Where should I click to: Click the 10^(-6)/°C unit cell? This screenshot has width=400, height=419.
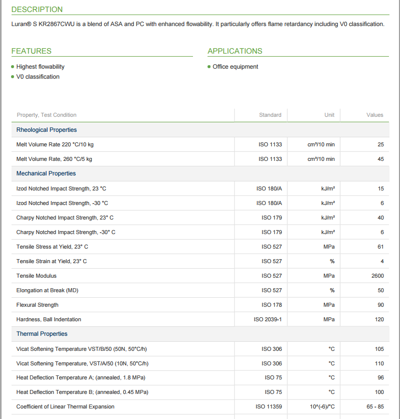322,406
